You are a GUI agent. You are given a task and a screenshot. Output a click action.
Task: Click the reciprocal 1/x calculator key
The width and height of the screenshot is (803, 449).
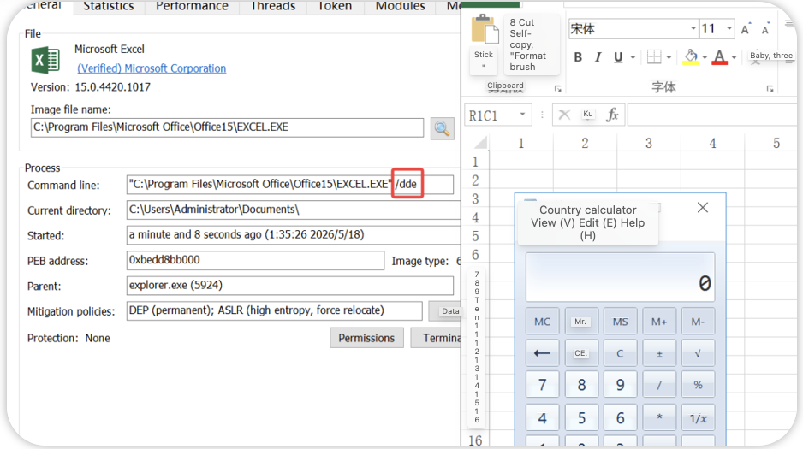coord(698,418)
